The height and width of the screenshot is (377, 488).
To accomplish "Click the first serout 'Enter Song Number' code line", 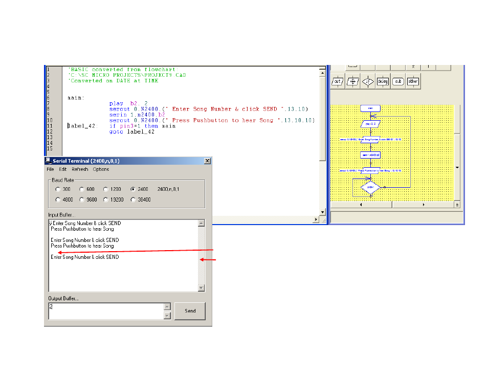I will click(209, 109).
